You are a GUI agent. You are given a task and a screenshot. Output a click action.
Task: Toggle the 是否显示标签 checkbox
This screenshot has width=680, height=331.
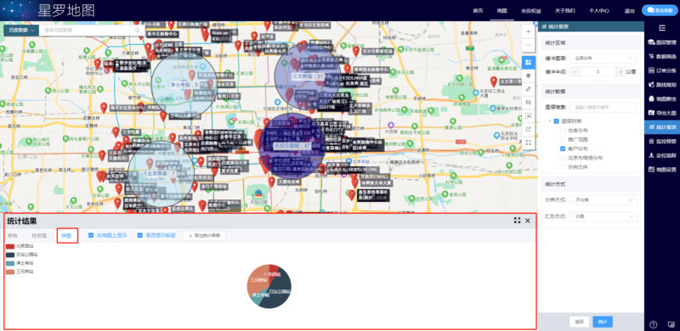point(139,235)
